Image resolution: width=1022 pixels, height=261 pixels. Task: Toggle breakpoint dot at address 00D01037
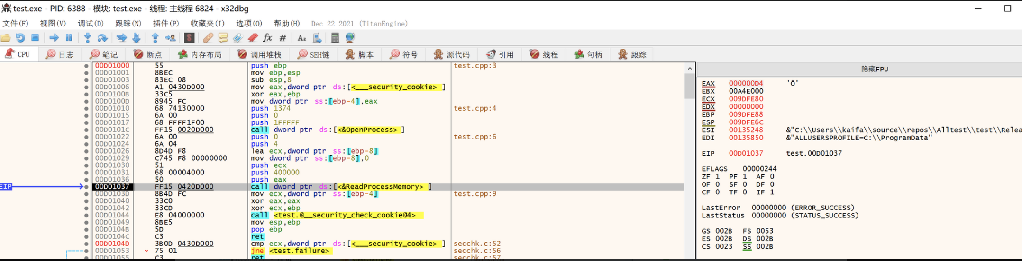coord(86,187)
